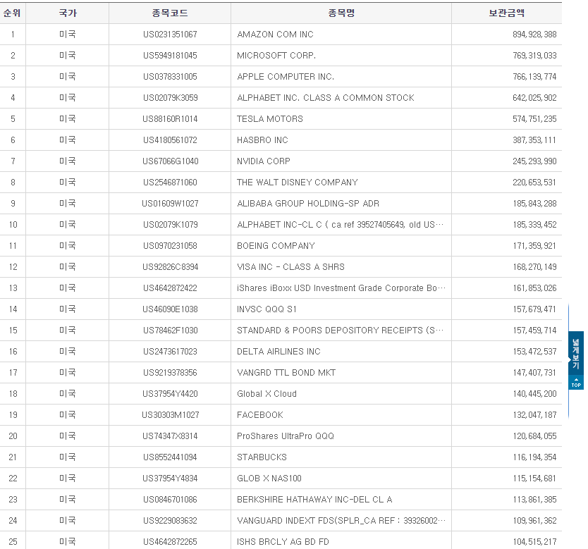Click the STARBUCKS stock name
The image size is (588, 549).
[262, 457]
